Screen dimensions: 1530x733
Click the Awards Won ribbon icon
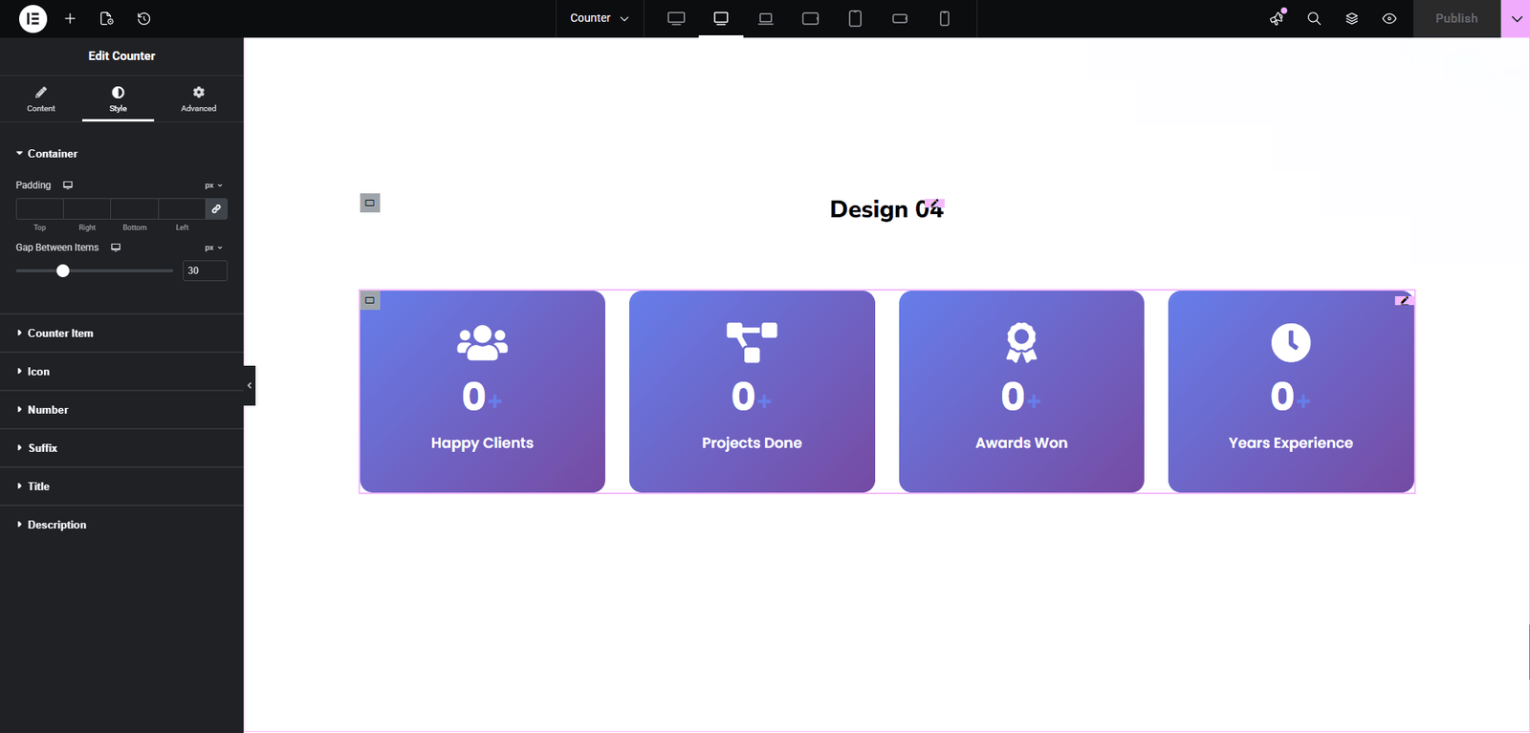[1021, 342]
